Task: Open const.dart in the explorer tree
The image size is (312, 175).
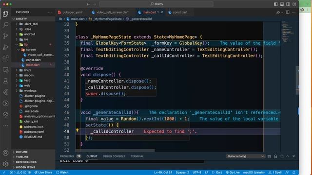Action: point(33,60)
